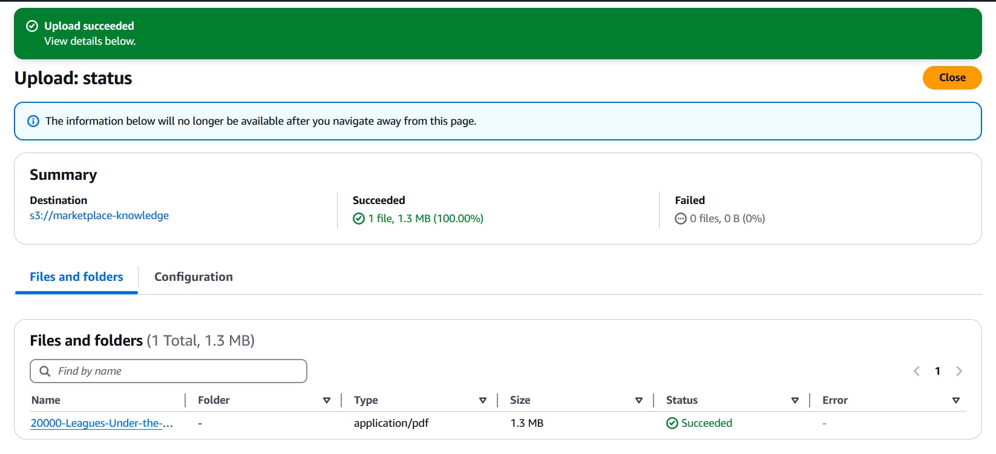The width and height of the screenshot is (996, 454).
Task: Open the s3://marketplace-knowledge destination link
Action: (99, 215)
